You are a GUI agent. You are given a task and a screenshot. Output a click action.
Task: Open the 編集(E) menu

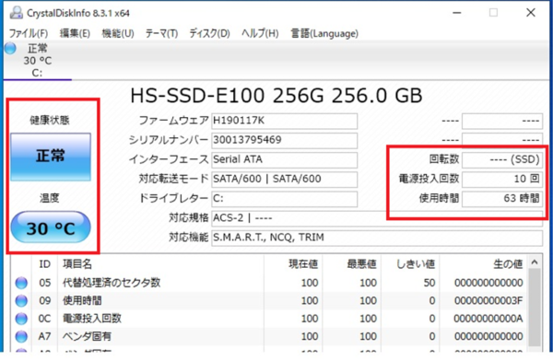pyautogui.click(x=75, y=33)
